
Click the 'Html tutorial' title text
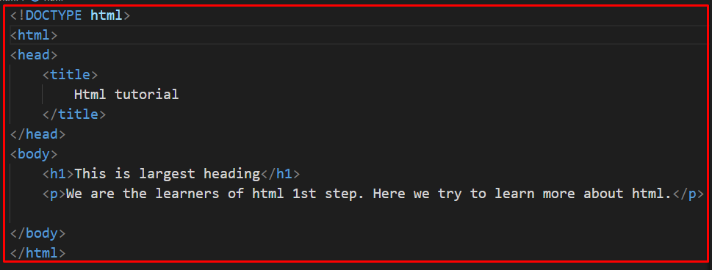click(x=126, y=95)
